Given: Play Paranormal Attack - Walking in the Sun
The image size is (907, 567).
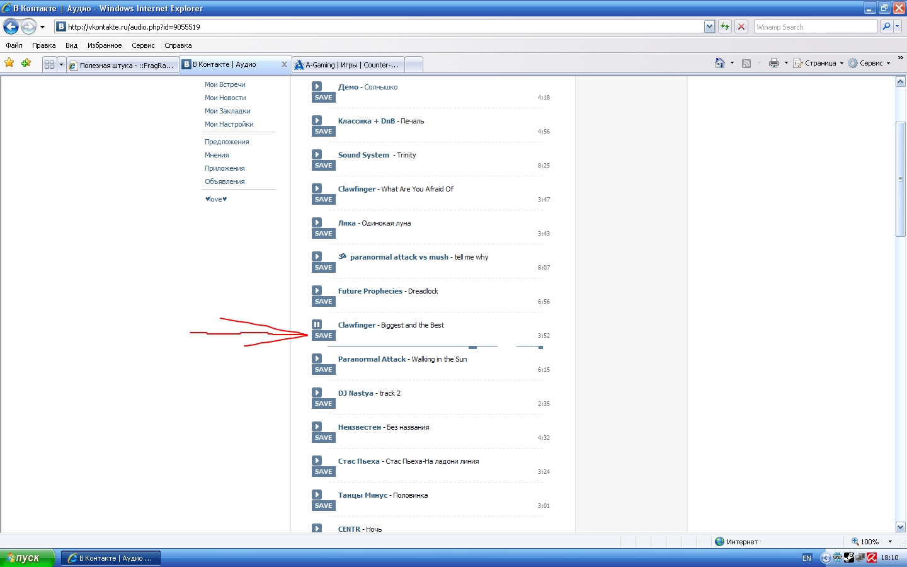Looking at the screenshot, I should tap(317, 358).
